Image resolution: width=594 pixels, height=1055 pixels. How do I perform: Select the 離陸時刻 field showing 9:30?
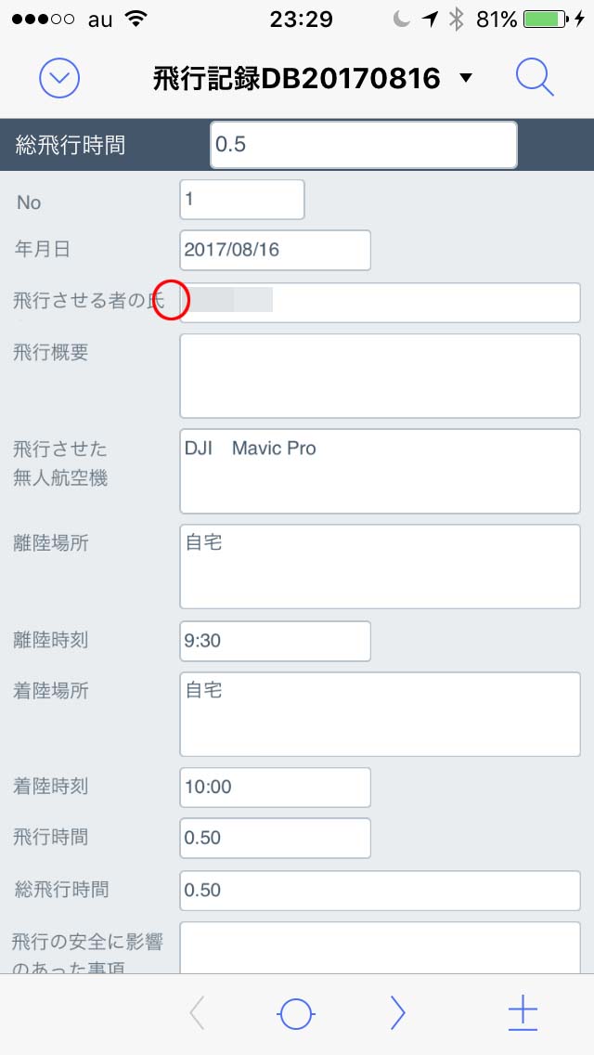click(275, 641)
